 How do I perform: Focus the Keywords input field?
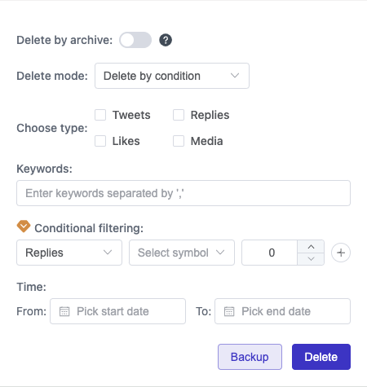183,193
